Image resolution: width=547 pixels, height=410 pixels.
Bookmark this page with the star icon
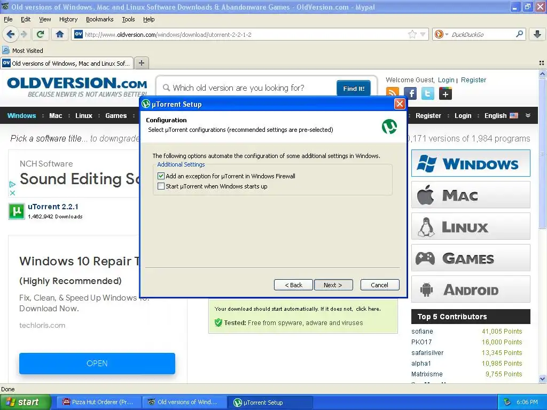412,34
